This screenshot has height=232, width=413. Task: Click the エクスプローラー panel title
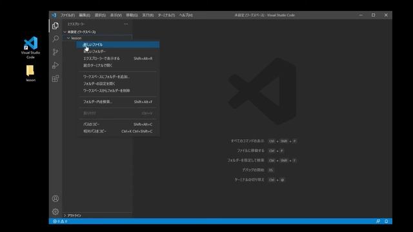(x=76, y=24)
